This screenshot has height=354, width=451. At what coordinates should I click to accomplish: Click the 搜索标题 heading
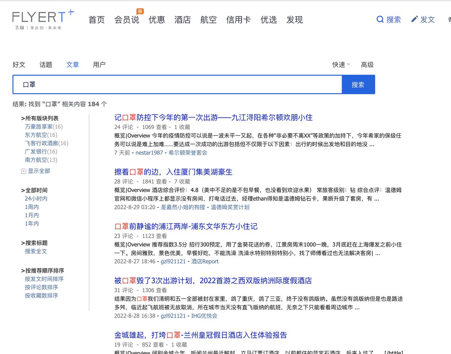coord(34,243)
